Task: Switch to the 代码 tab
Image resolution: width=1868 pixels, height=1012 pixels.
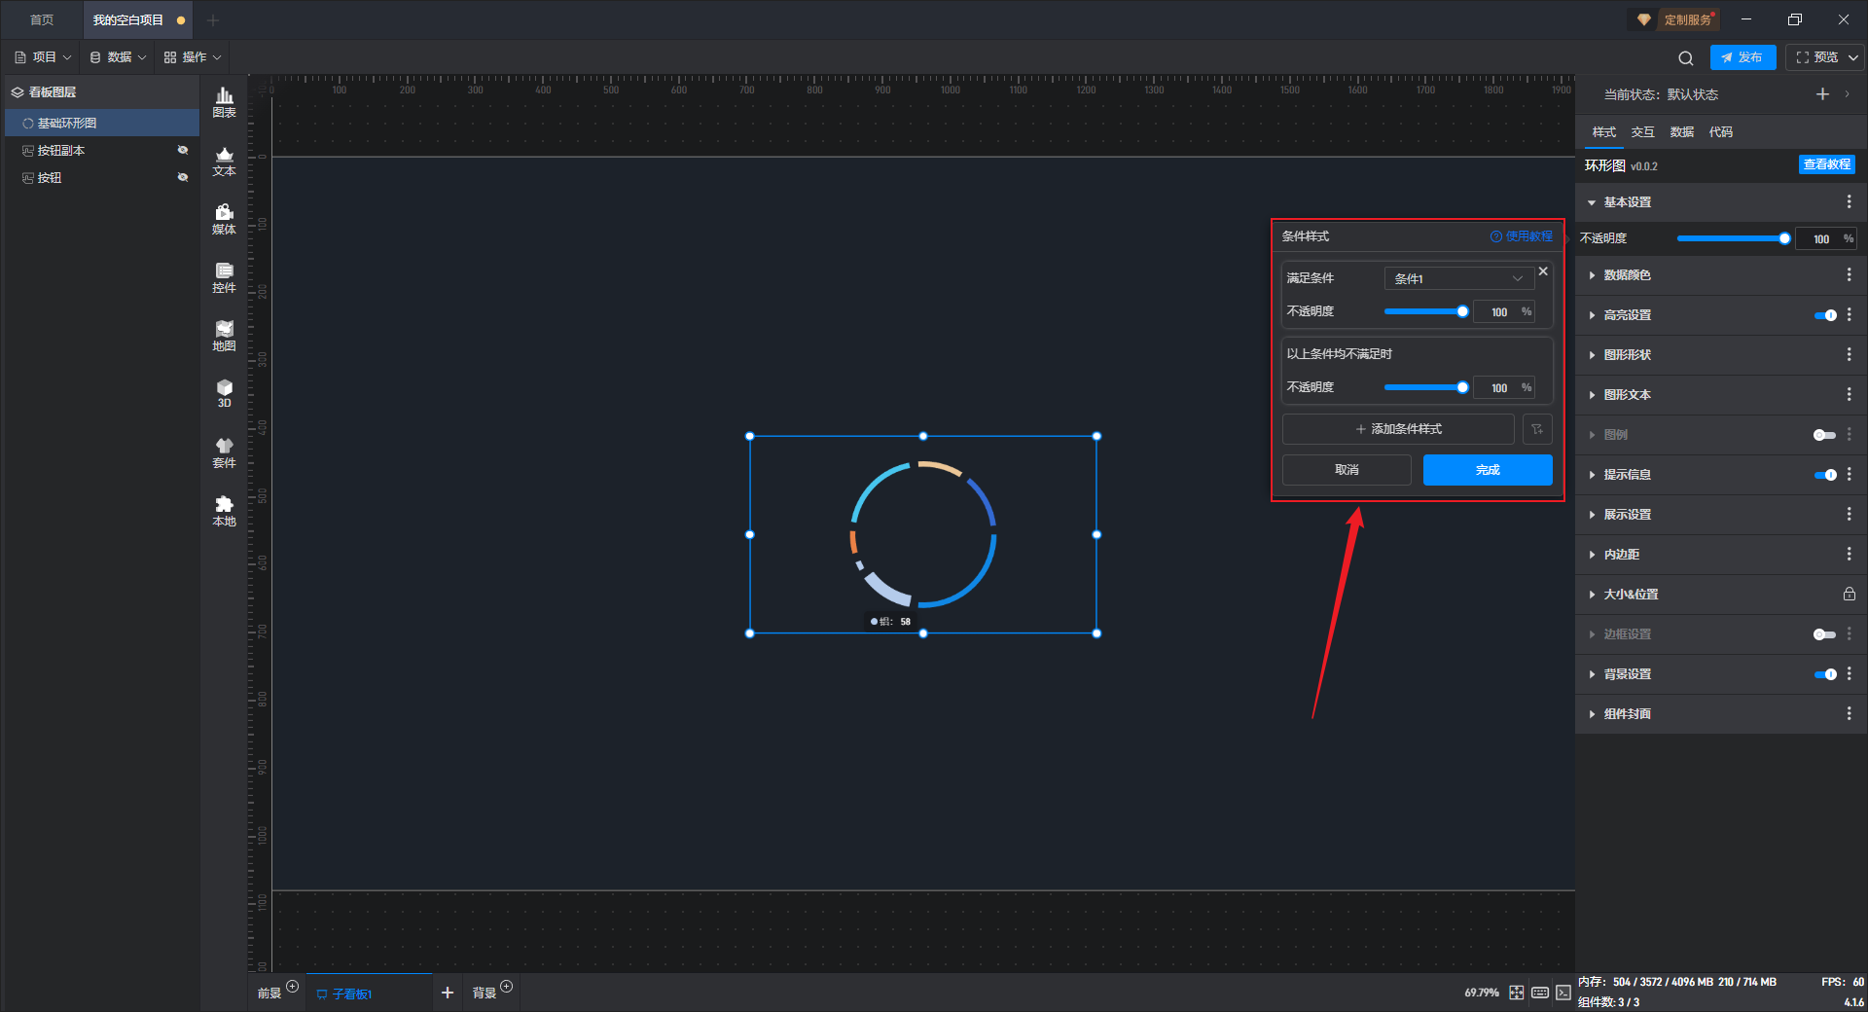Action: [1720, 132]
